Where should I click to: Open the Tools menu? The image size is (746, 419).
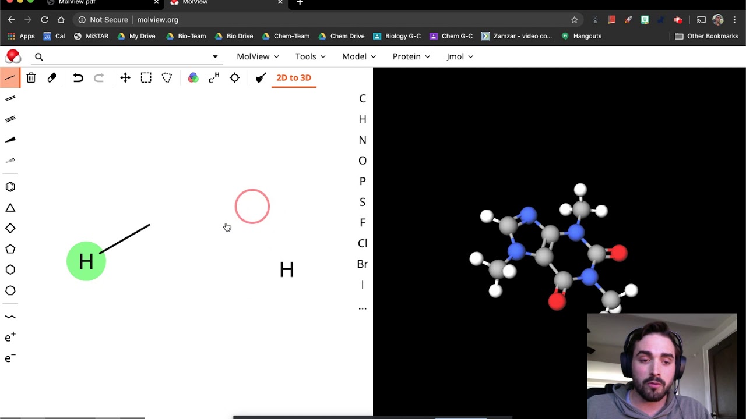pos(310,56)
